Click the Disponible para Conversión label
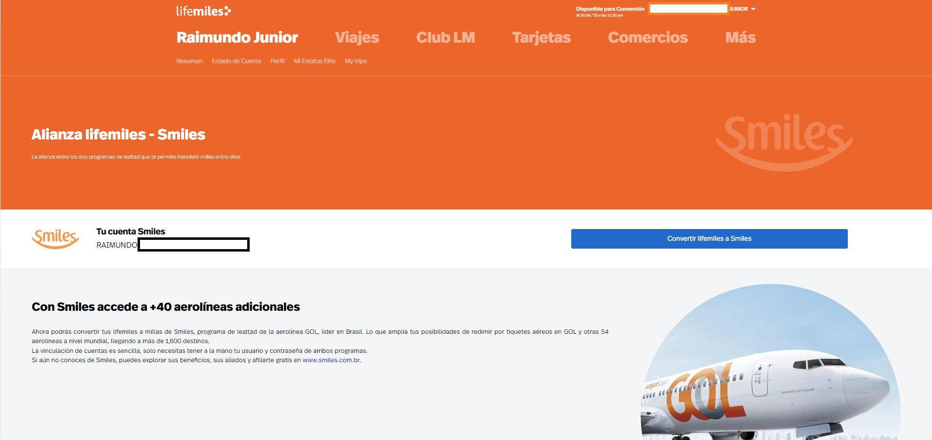This screenshot has height=440, width=932. pos(610,9)
